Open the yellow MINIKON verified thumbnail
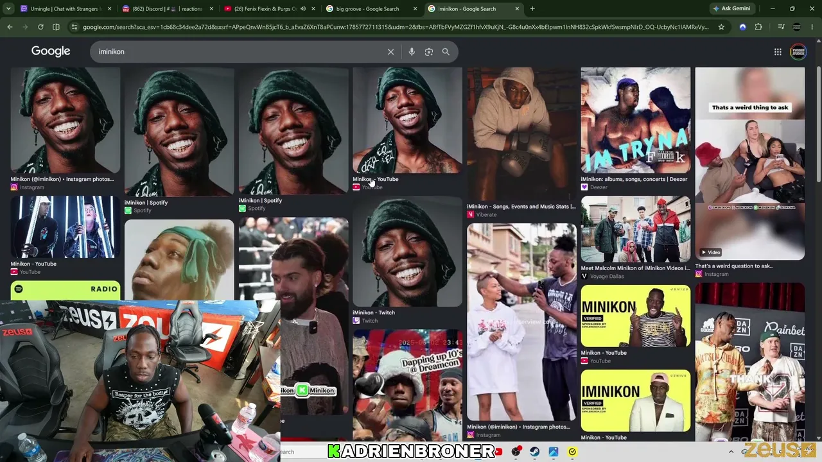This screenshot has width=822, height=462. tap(636, 316)
